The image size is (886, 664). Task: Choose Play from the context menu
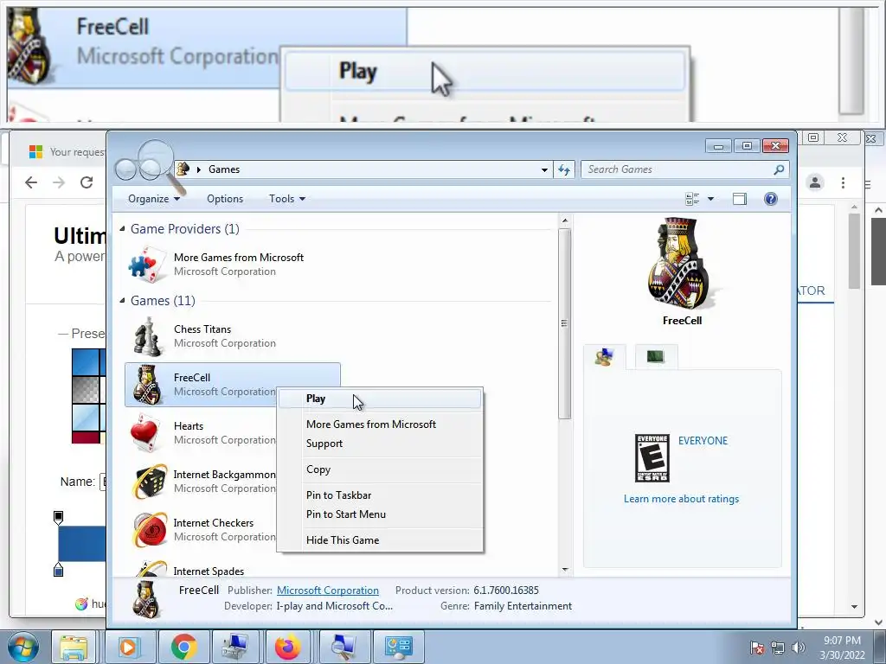point(380,399)
